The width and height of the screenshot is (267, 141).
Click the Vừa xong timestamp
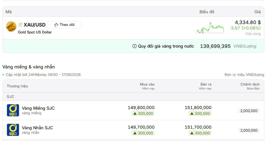click(x=253, y=34)
